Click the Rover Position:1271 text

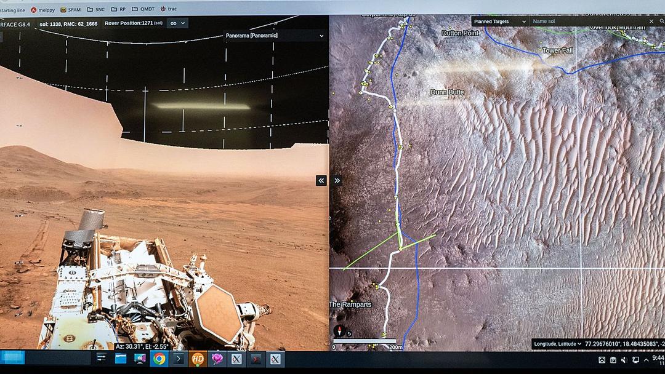tap(133, 23)
